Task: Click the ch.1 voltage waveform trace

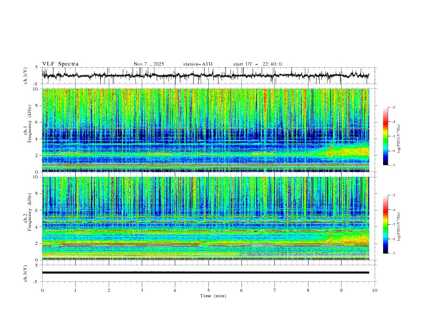Action: click(x=206, y=76)
